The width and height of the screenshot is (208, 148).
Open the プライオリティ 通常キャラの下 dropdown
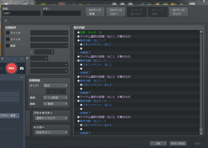(x=51, y=118)
